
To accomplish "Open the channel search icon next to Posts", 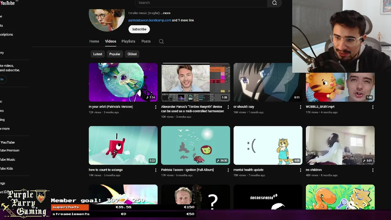I will coord(161,42).
